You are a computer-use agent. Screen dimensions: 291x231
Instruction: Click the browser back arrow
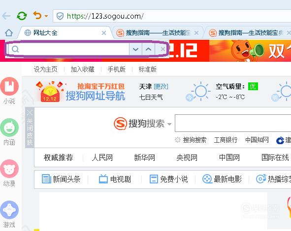click(6, 16)
